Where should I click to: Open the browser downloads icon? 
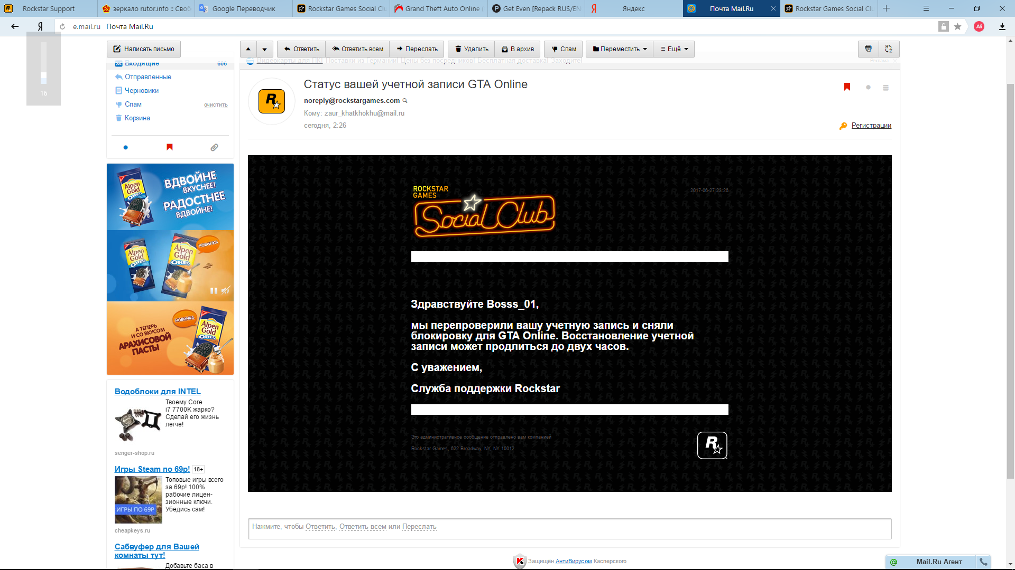[1002, 26]
